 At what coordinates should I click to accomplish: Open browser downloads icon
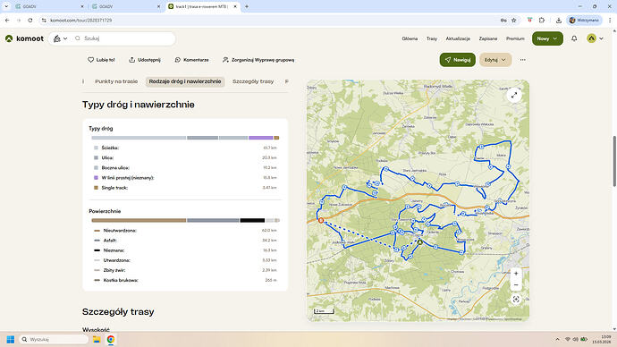pyautogui.click(x=558, y=20)
